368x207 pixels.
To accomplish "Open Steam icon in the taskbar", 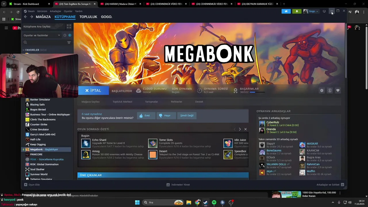I will click(x=205, y=202).
